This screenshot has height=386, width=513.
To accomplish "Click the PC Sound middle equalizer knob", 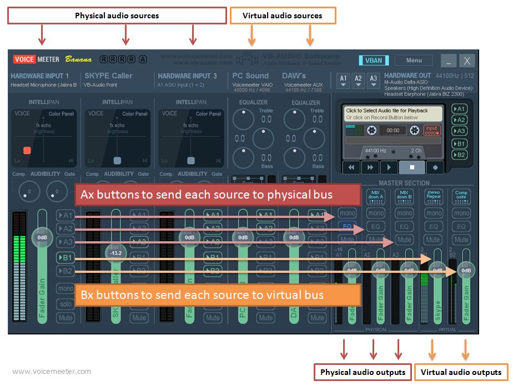I will click(x=263, y=139).
